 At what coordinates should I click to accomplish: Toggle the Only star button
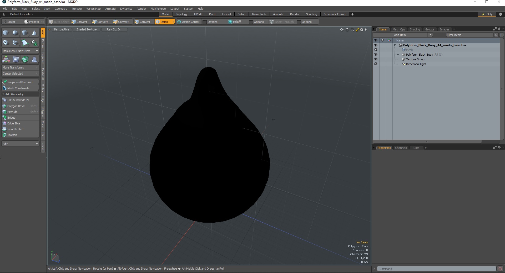[487, 14]
